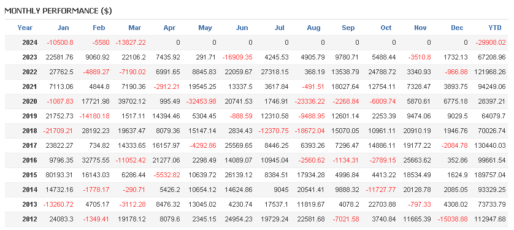Select the Jun column header
The image size is (514, 230).
[242, 28]
